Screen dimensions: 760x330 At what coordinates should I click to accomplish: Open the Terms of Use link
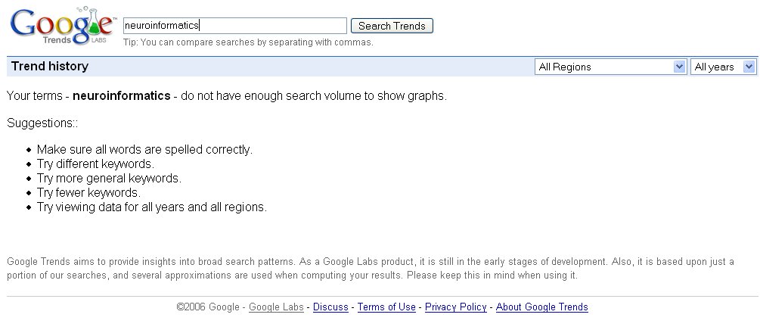[386, 307]
